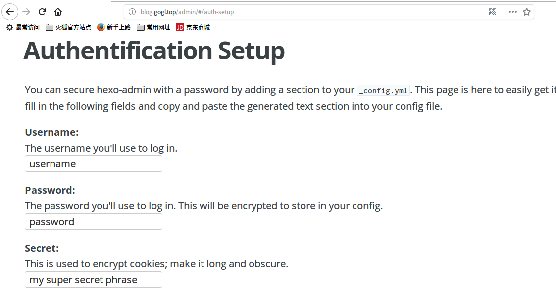Focus the Username input field
This screenshot has height=303, width=556.
point(94,164)
